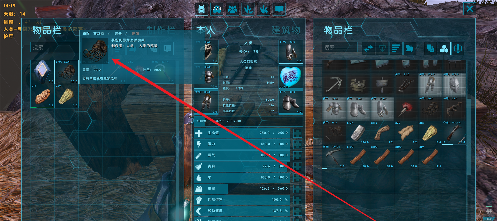This screenshot has width=497, height=221.
Task: Open the engram points icon showing 228
Action: tap(217, 9)
